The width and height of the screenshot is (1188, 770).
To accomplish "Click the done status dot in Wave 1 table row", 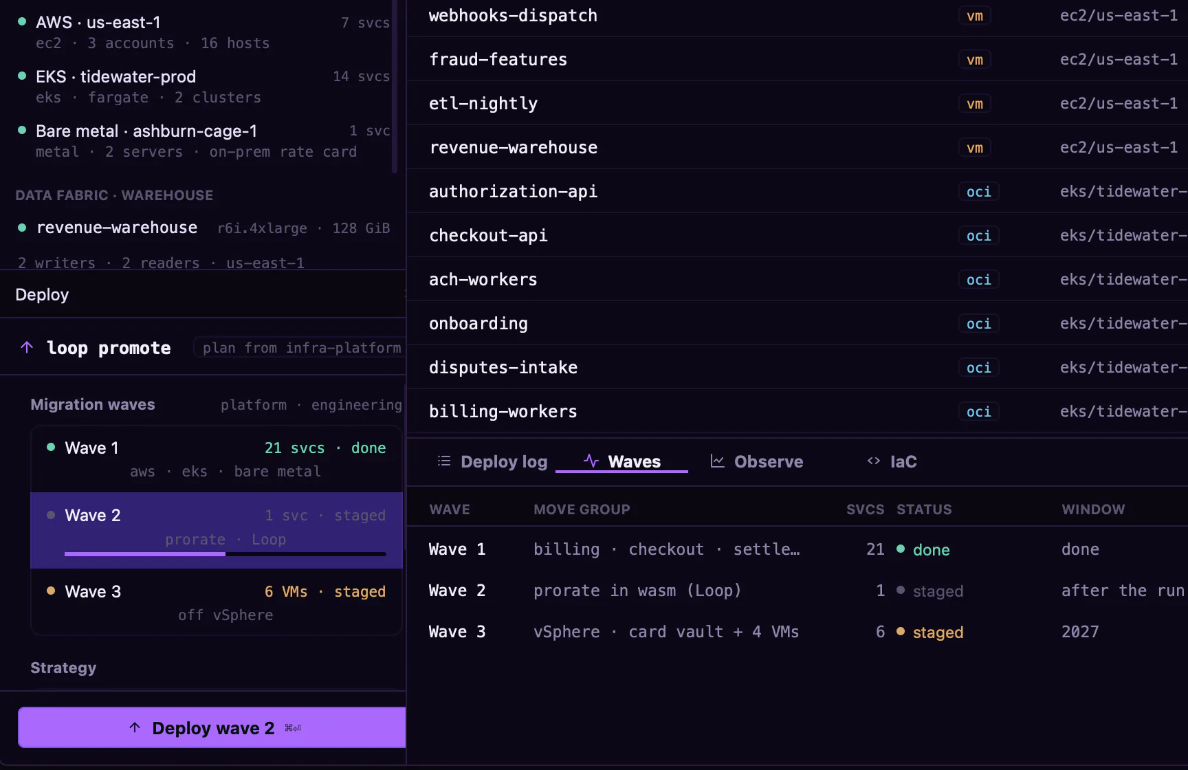I will tap(901, 549).
